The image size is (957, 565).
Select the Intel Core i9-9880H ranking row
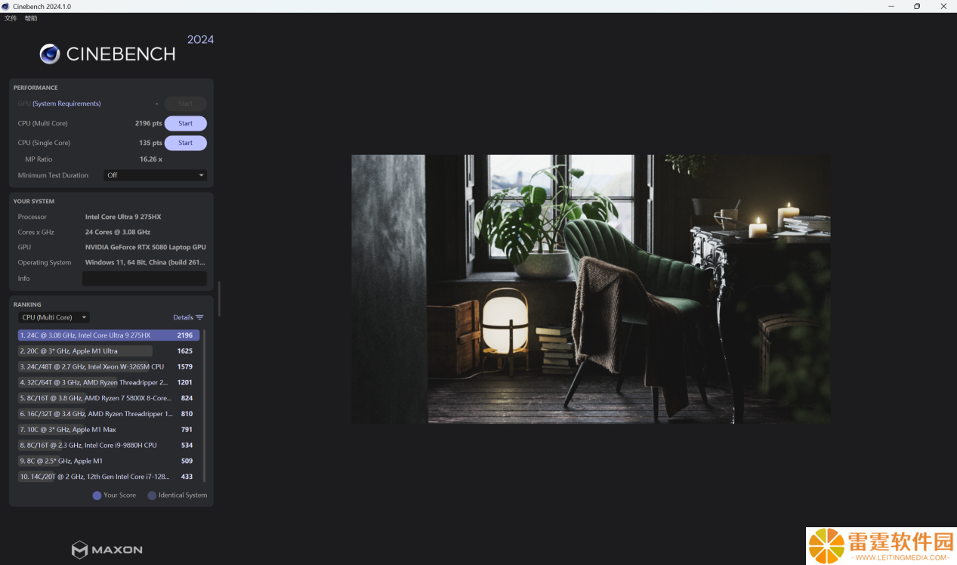pos(109,446)
